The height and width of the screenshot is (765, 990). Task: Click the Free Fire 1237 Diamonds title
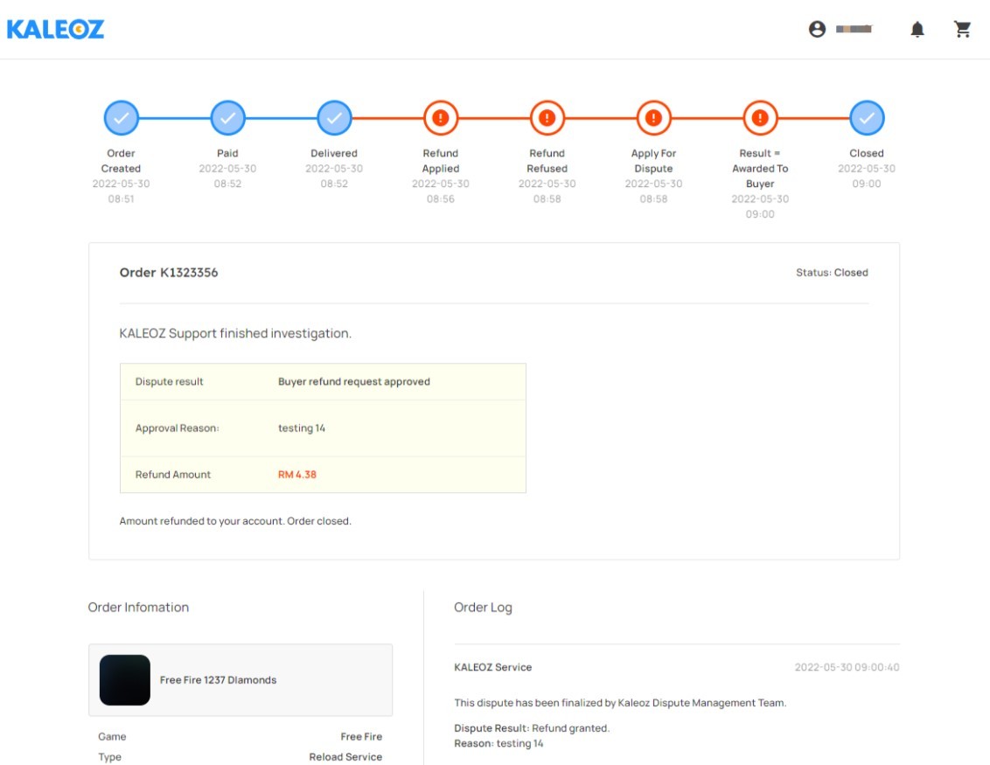219,680
